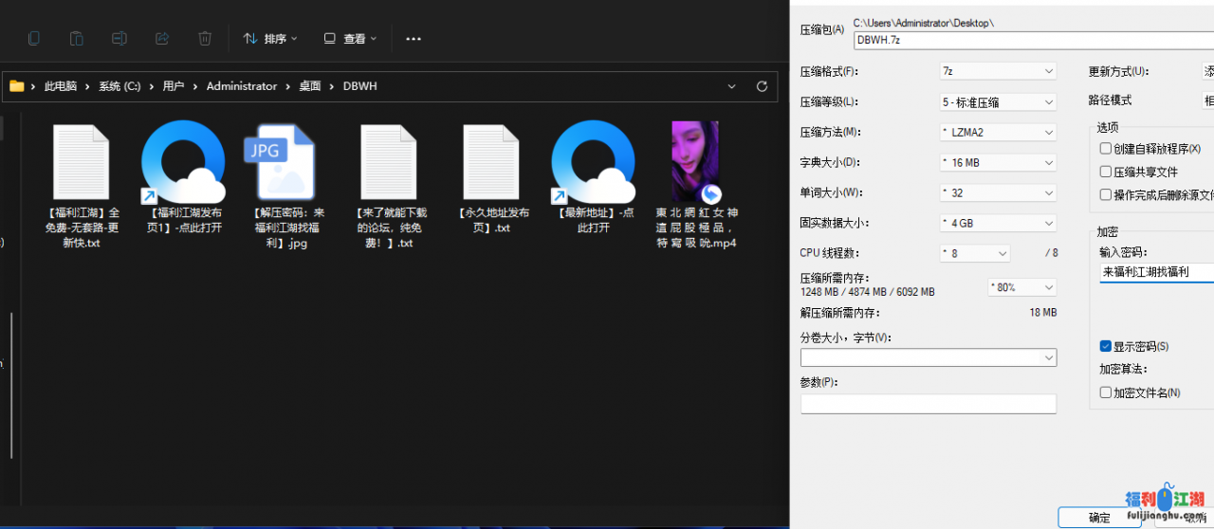Click the 确定 button

coord(1099,518)
